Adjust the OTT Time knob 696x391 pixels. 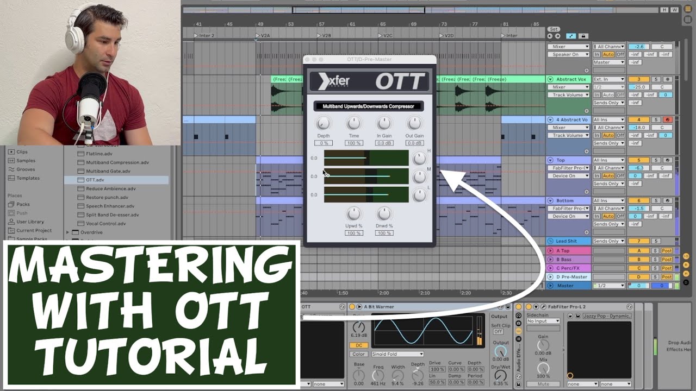click(x=353, y=123)
